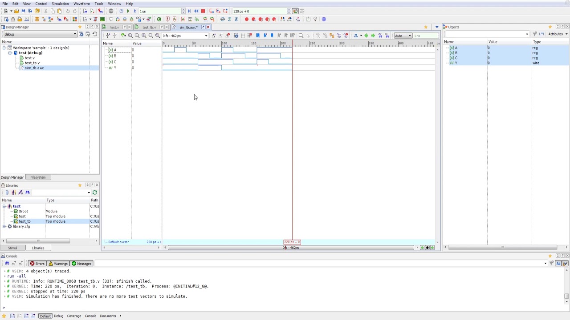Click the history clock icon in Design Manager
Viewport: 570px width, 320px height.
point(94,34)
